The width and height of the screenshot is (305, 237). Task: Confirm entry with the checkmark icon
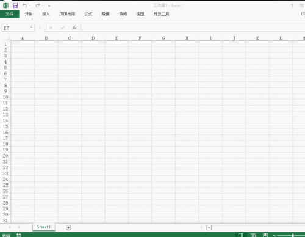(63, 28)
